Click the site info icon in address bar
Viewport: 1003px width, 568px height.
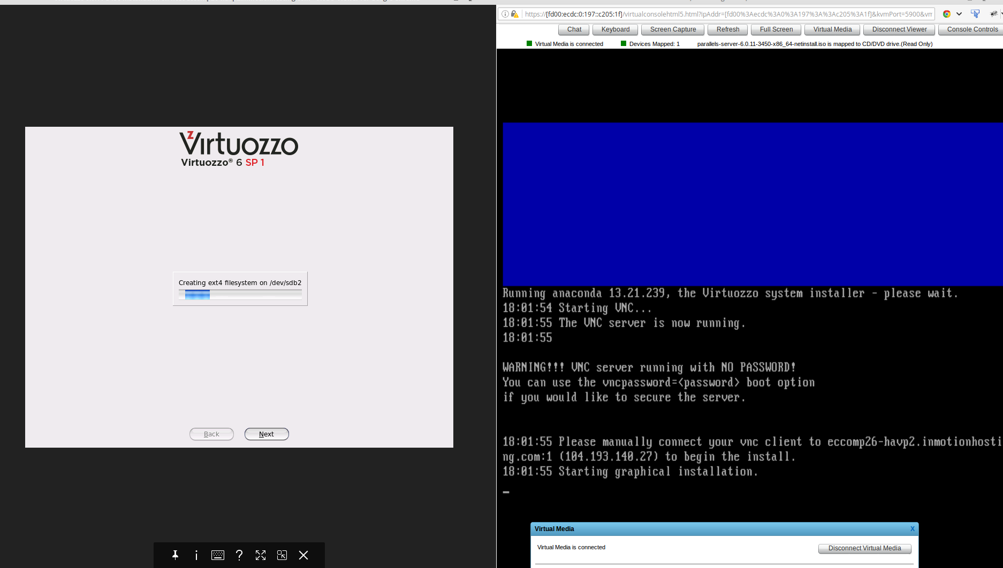[x=505, y=14]
